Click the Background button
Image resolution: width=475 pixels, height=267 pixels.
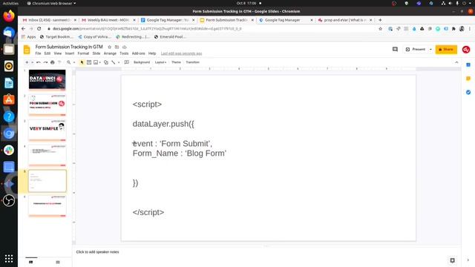pyautogui.click(x=142, y=62)
